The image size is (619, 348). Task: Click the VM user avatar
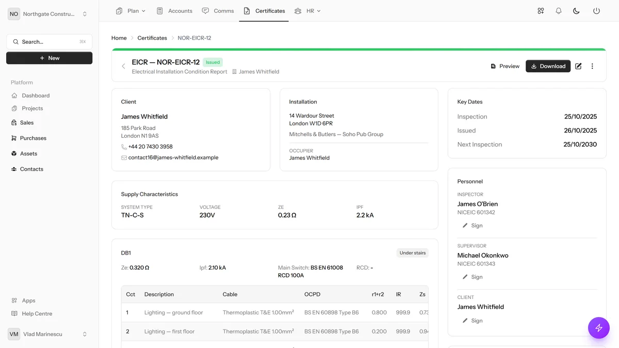[14, 334]
